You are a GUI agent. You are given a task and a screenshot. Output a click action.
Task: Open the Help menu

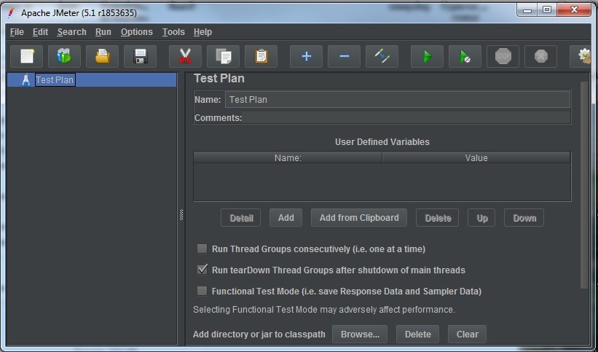(x=202, y=32)
